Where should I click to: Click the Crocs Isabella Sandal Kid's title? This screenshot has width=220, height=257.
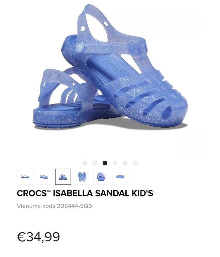[85, 193]
